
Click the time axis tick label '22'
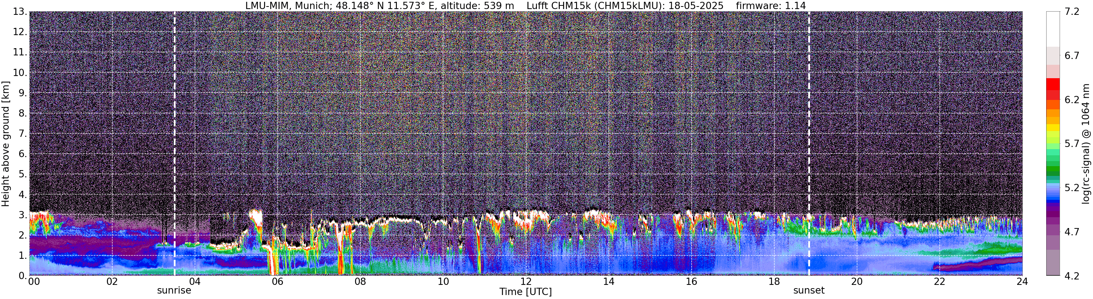tap(940, 282)
